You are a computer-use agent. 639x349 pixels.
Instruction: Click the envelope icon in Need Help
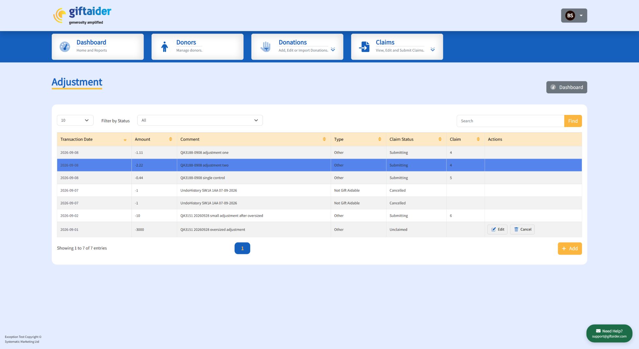598,331
